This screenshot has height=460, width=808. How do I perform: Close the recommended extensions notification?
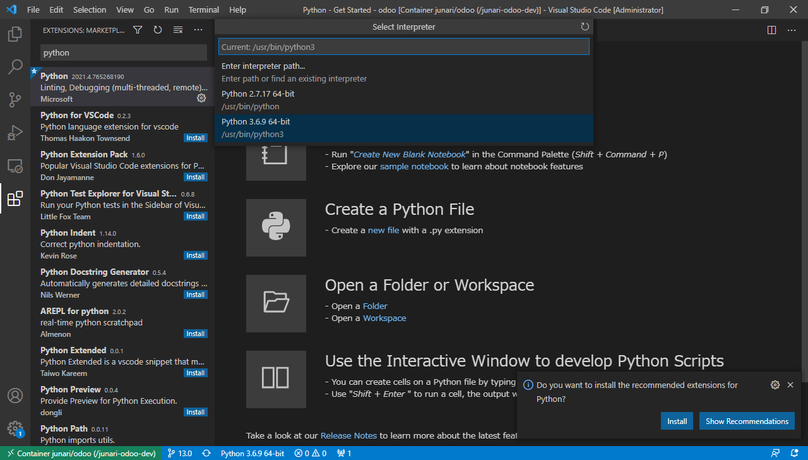790,385
